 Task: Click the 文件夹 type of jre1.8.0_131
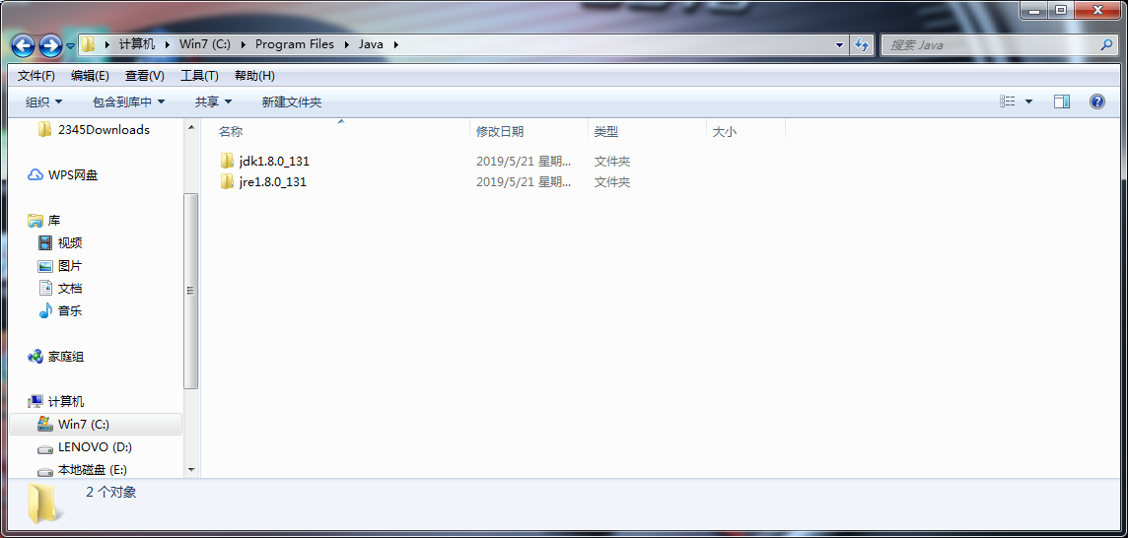tap(612, 182)
